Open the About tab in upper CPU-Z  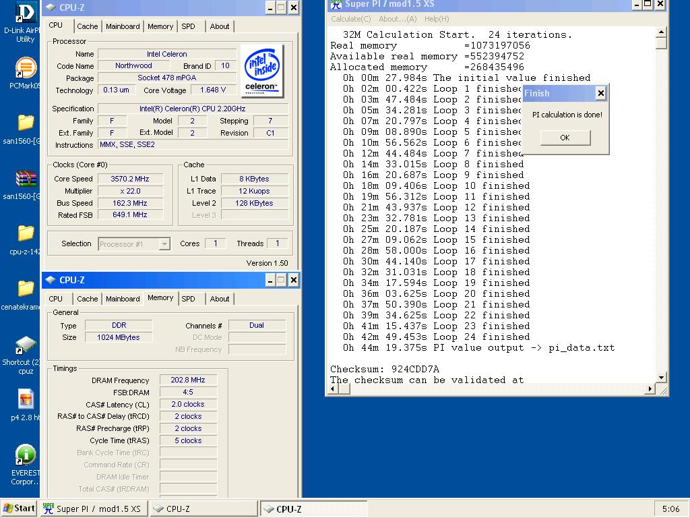tap(219, 26)
